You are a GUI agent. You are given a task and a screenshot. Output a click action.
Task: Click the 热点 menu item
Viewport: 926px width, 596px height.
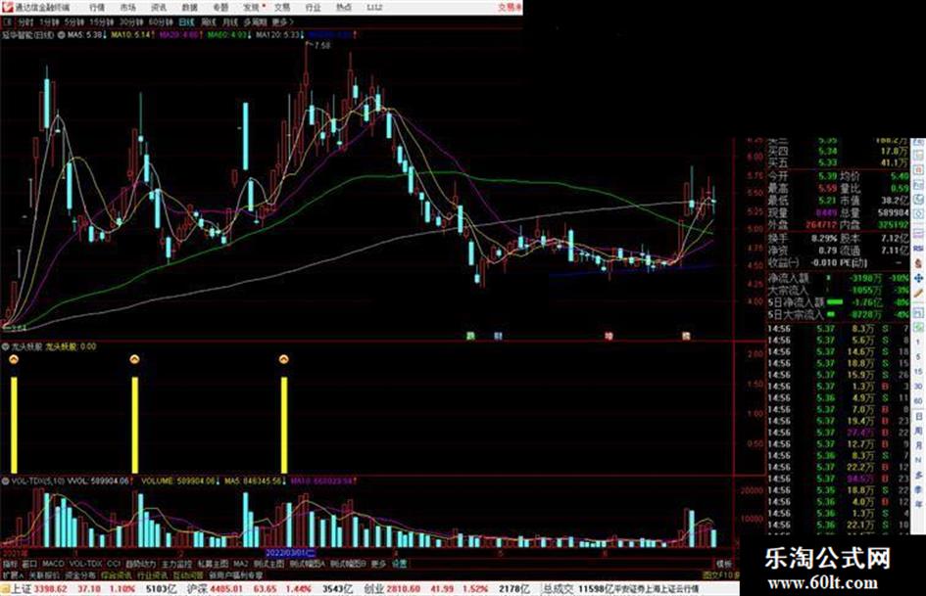point(344,7)
